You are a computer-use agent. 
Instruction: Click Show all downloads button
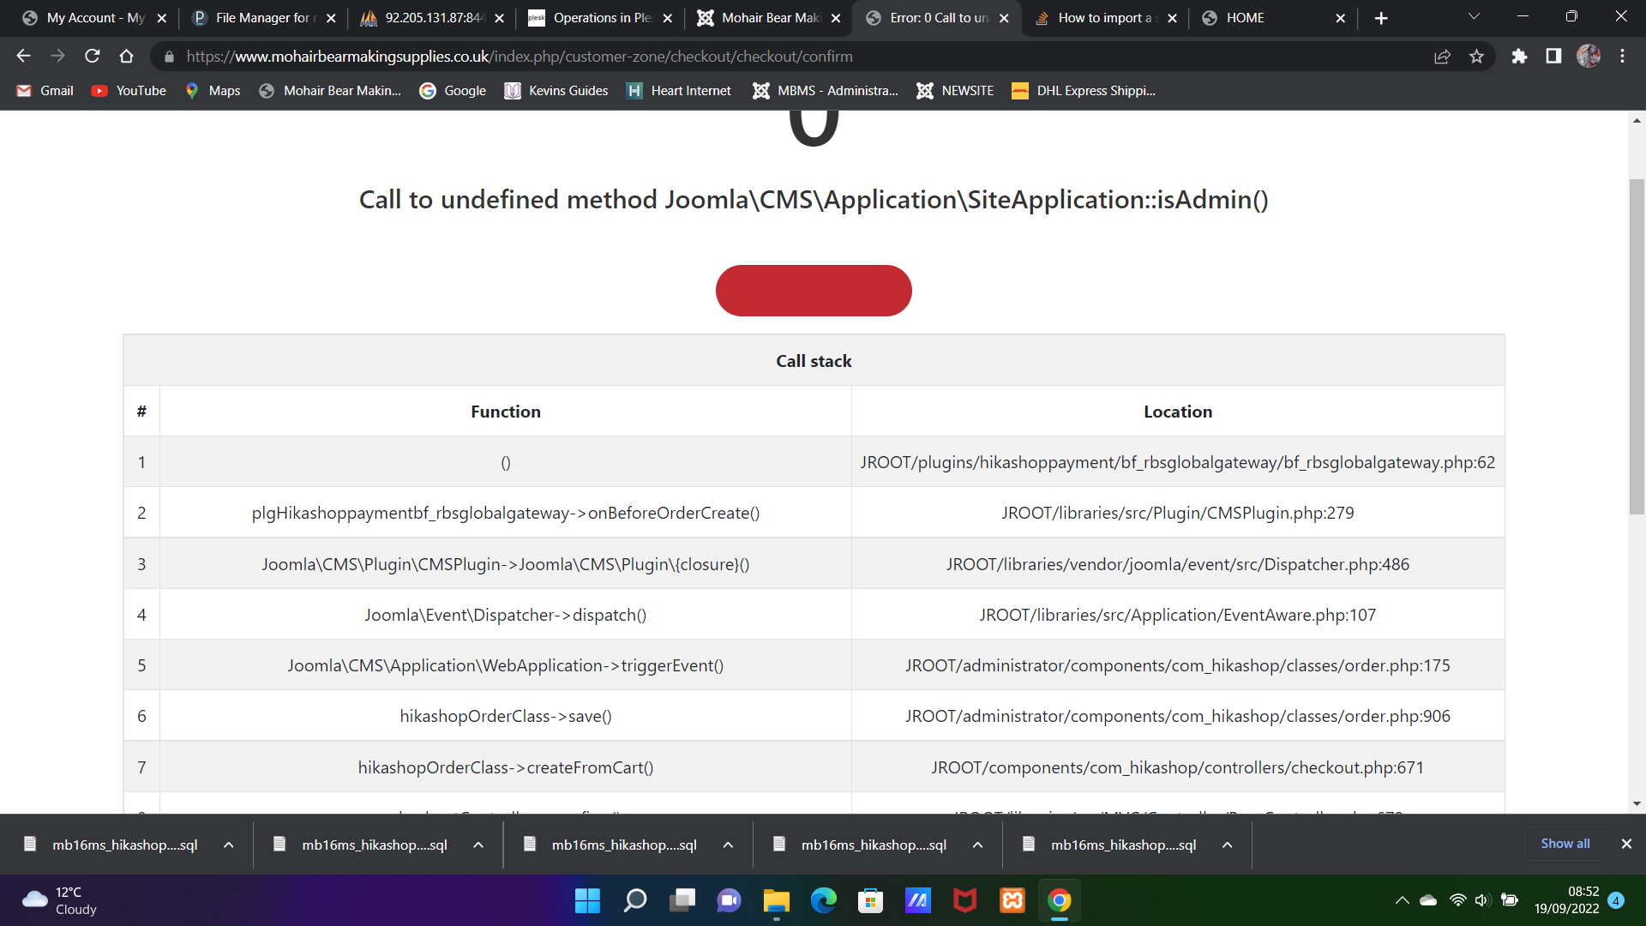pos(1565,844)
